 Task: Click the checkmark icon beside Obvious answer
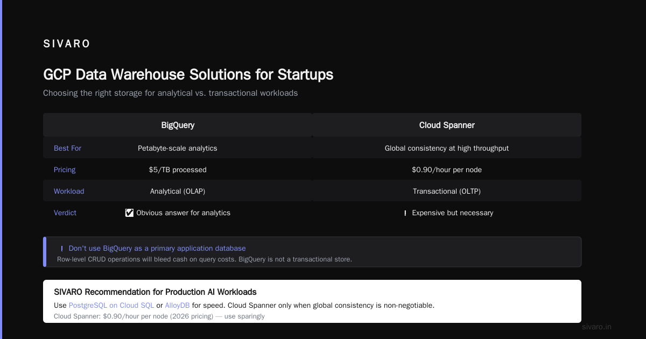129,213
